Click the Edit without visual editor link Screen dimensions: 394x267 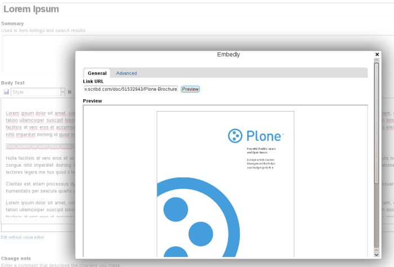coord(23,237)
